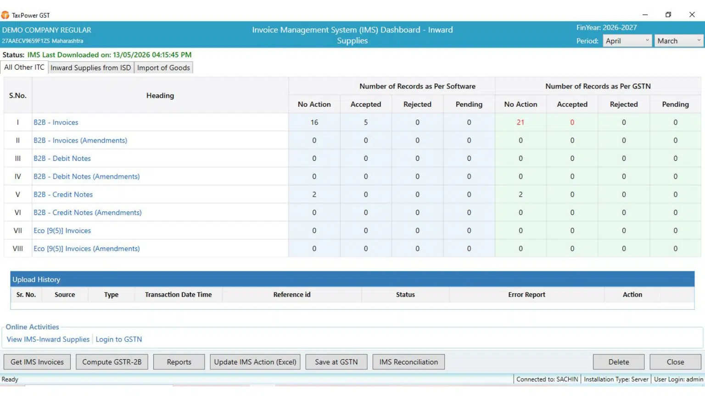Screen dimensions: 705x396
Task: Click Installation Type: Server in status bar
Action: (616, 379)
